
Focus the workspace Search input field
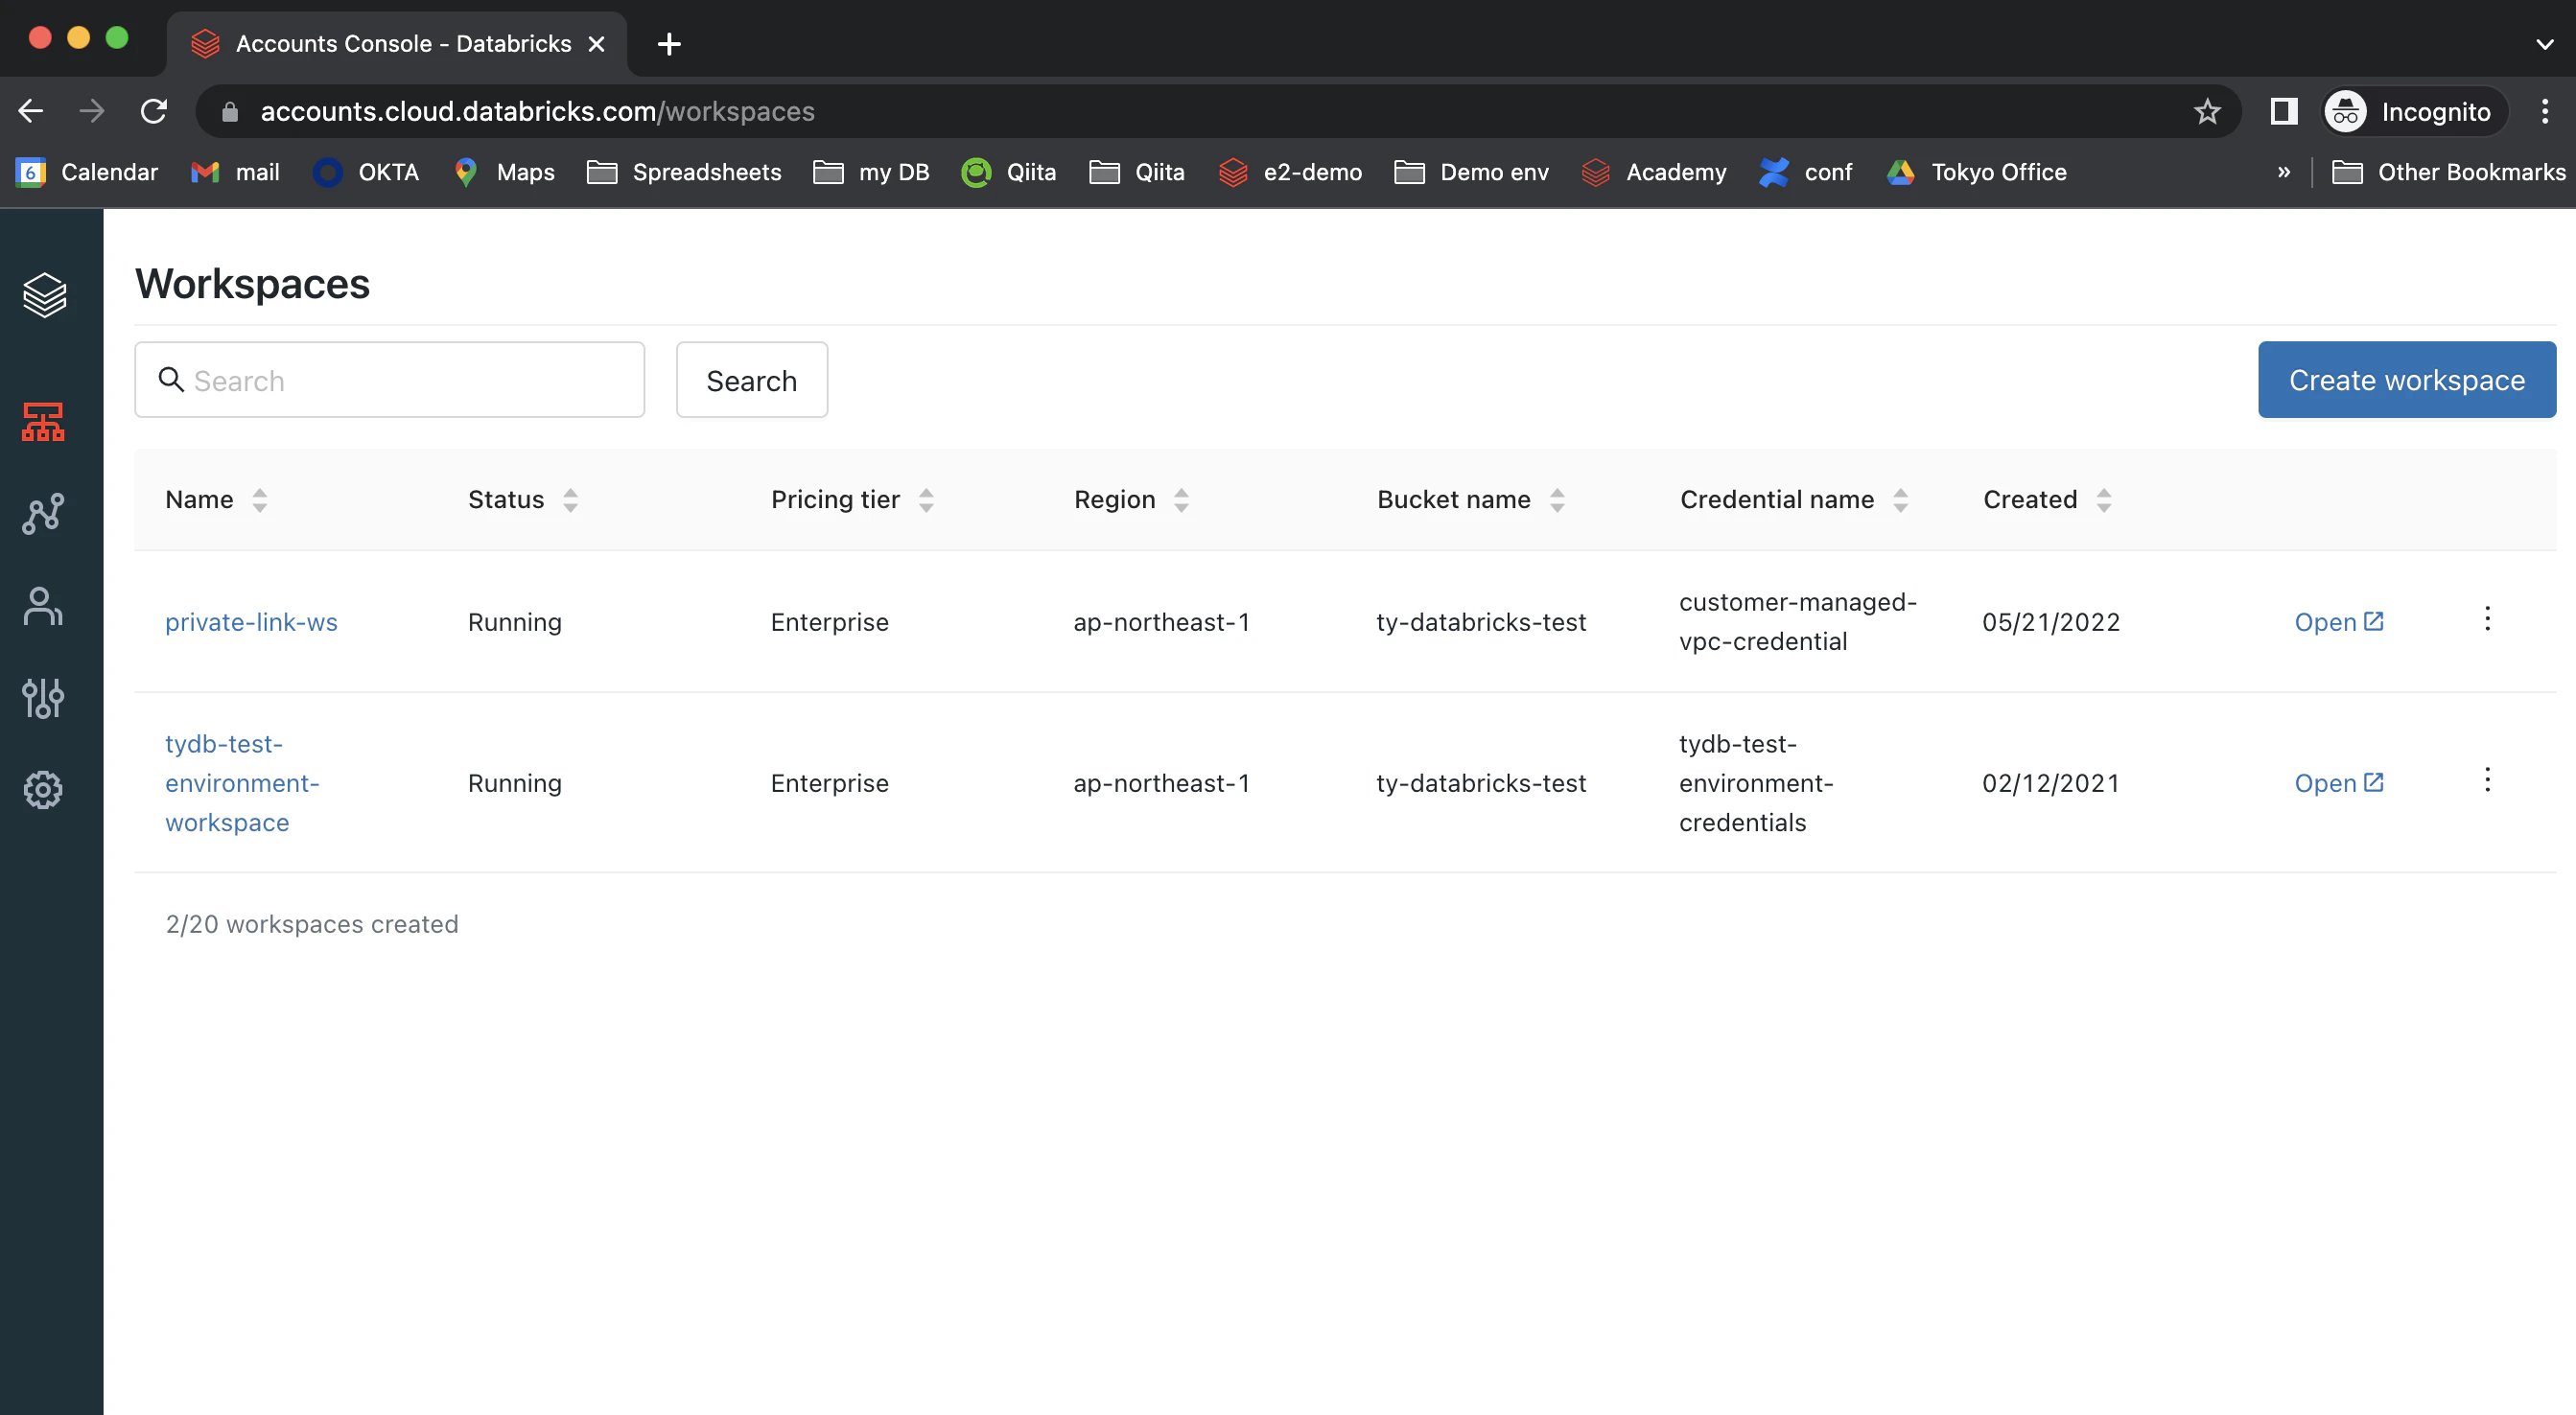pos(390,380)
